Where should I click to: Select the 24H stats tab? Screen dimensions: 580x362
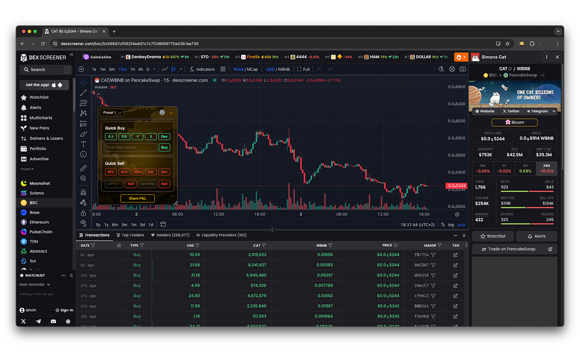pos(547,168)
